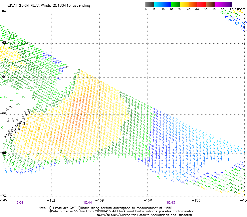Select the orange 25-30 knots color bar segment
The width and height of the screenshot is (247, 217).
[193, 4]
